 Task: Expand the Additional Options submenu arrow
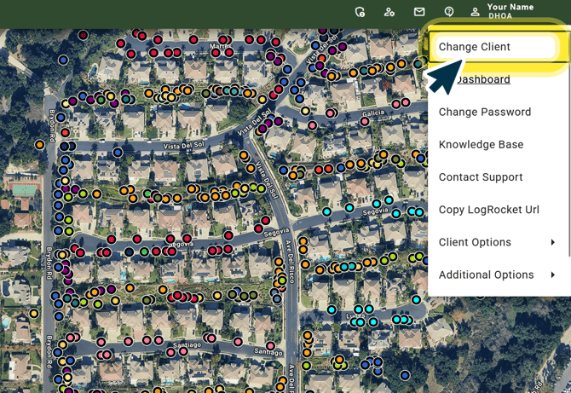pyautogui.click(x=553, y=275)
